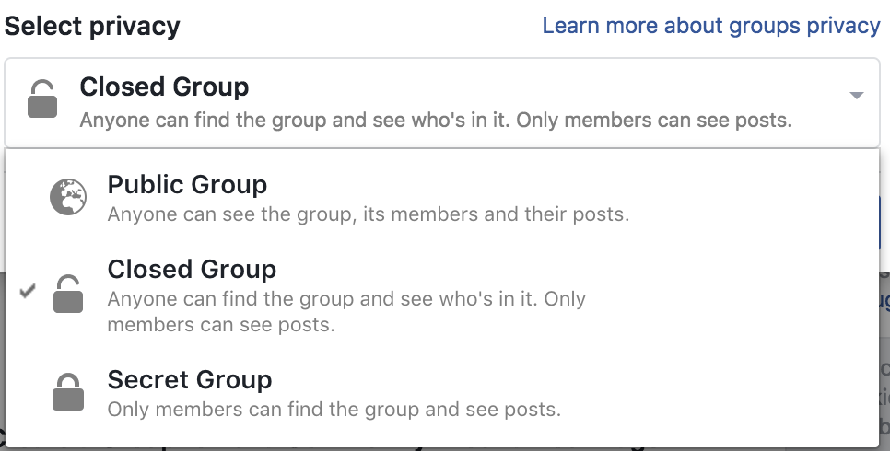Click the Select privacy heading
This screenshot has height=451, width=890.
pyautogui.click(x=92, y=26)
